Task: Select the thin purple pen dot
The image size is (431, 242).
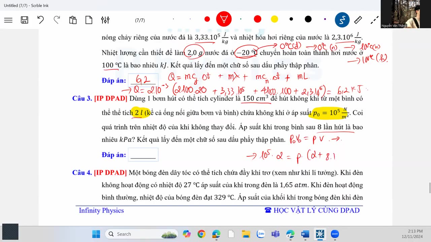Action: (325, 19)
